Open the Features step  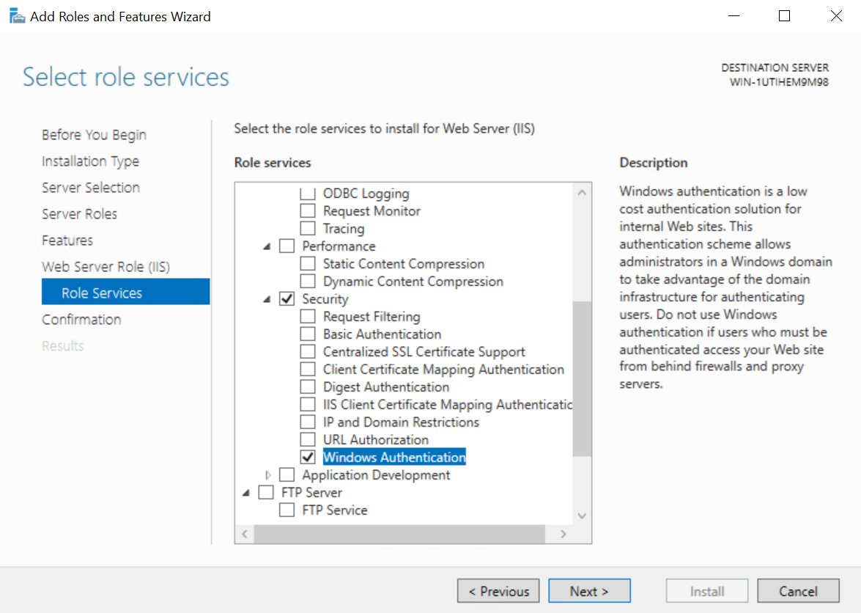(x=67, y=241)
